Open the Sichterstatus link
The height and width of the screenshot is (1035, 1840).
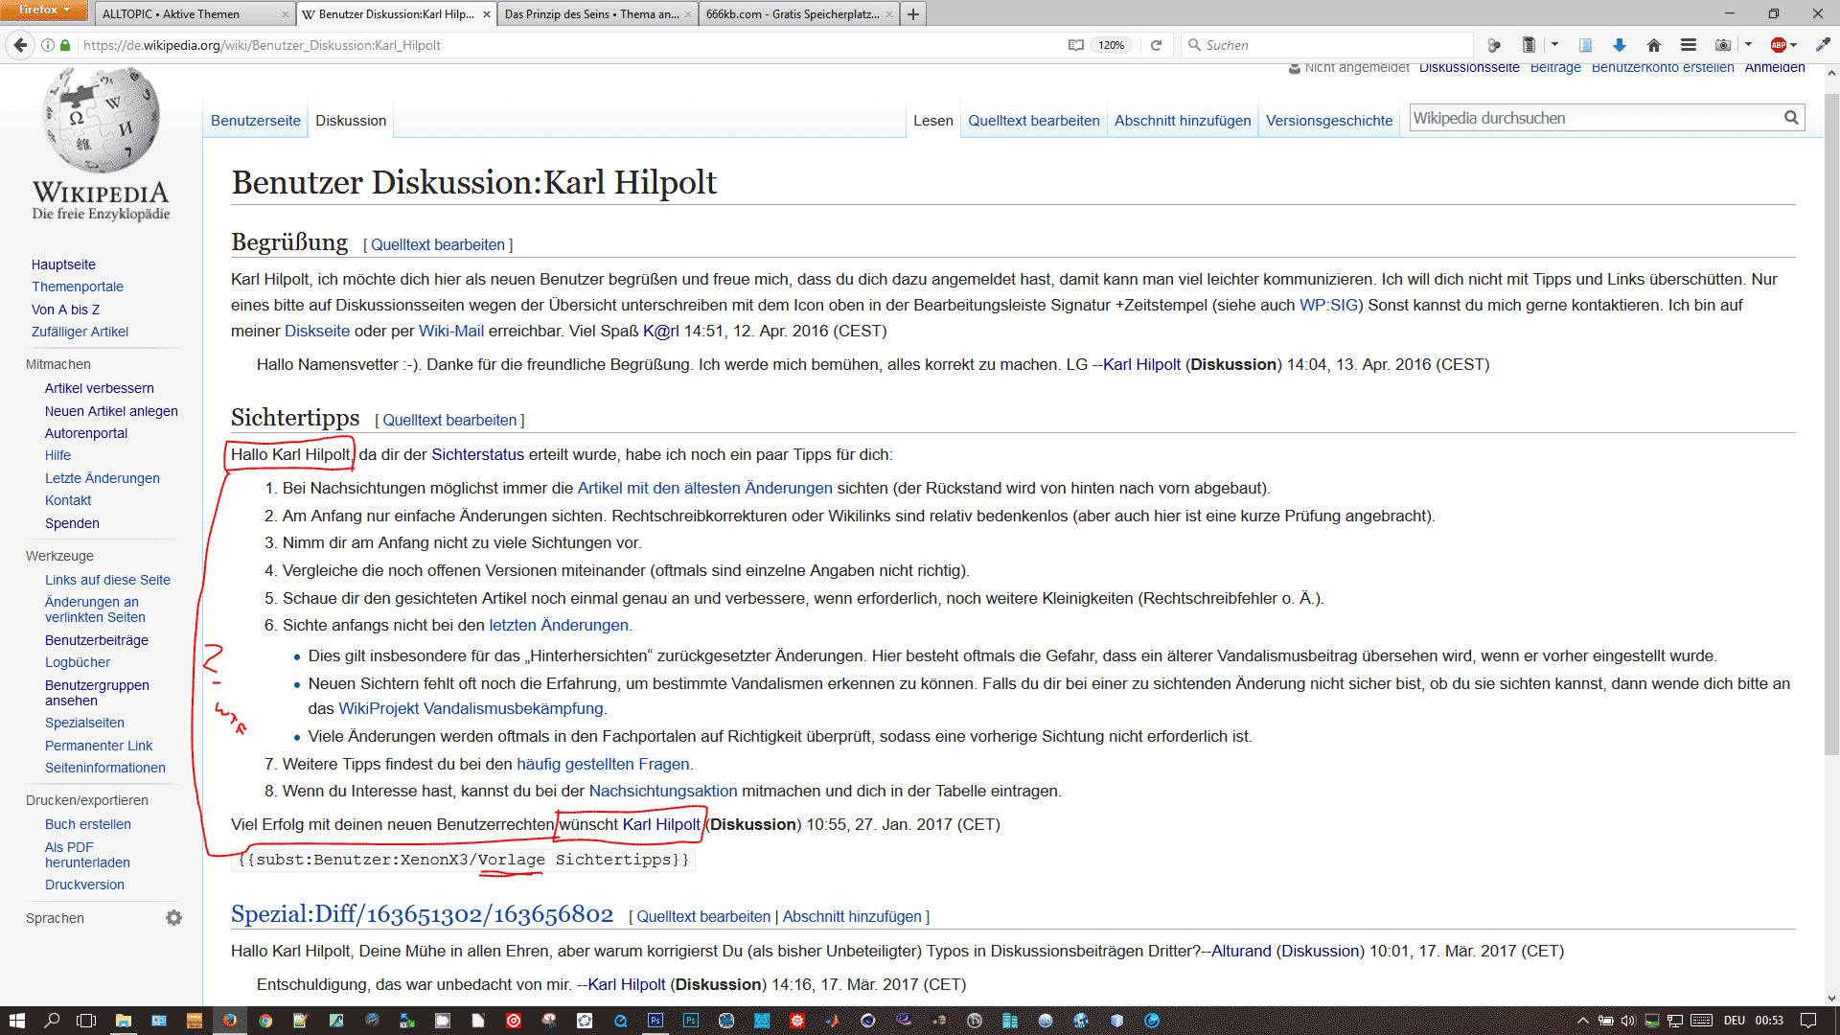point(477,454)
